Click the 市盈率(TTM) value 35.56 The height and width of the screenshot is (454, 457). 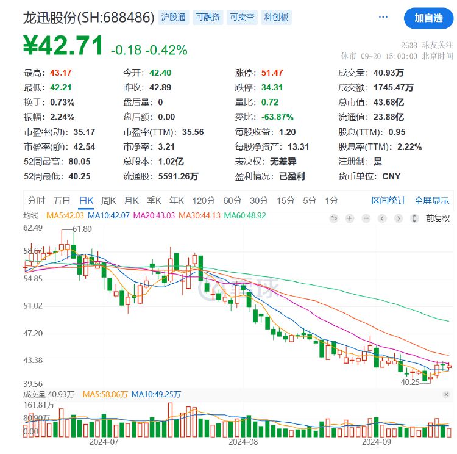[x=193, y=132]
